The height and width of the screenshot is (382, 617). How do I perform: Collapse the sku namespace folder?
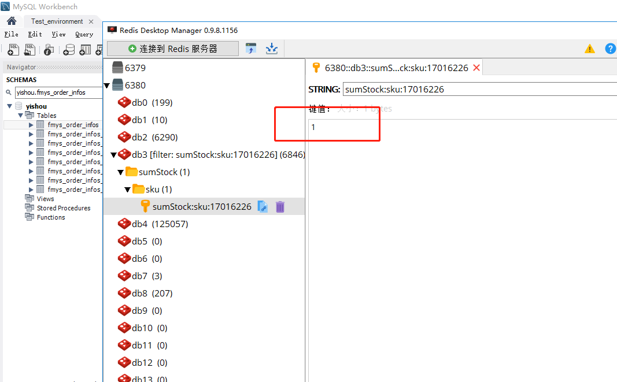coord(127,190)
